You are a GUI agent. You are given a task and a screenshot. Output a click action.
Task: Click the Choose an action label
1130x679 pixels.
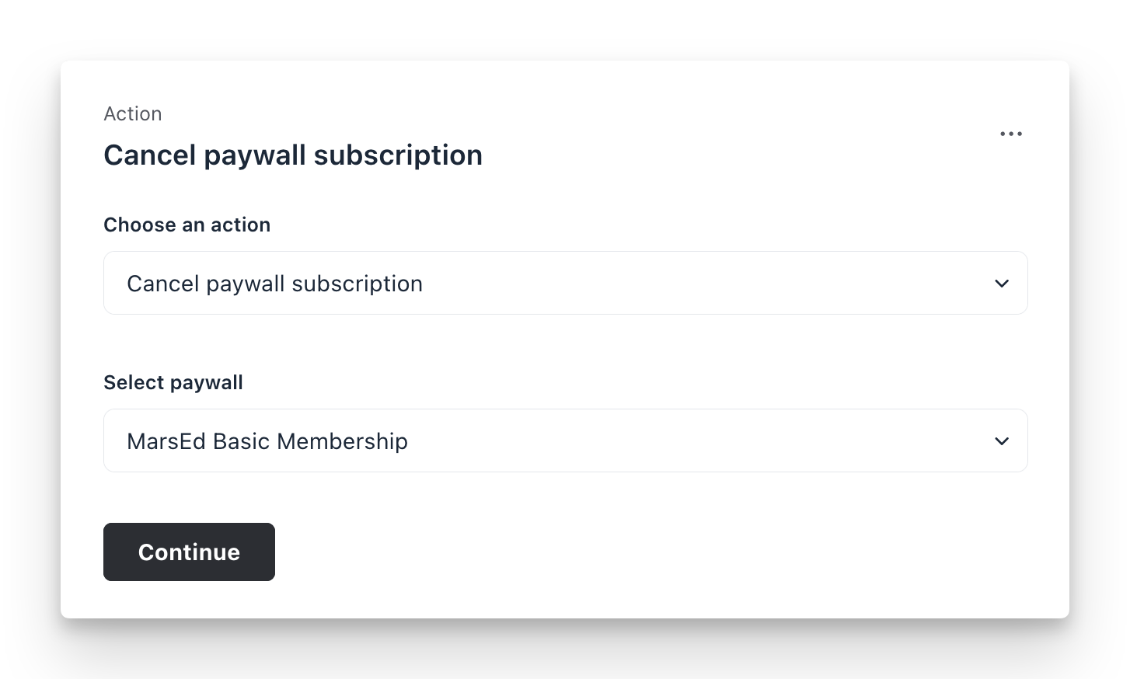coord(187,225)
